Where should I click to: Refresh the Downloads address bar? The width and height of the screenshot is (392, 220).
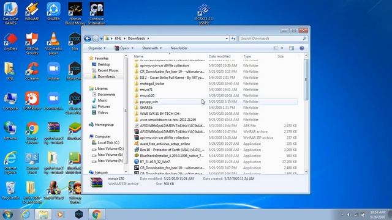[x=233, y=38]
